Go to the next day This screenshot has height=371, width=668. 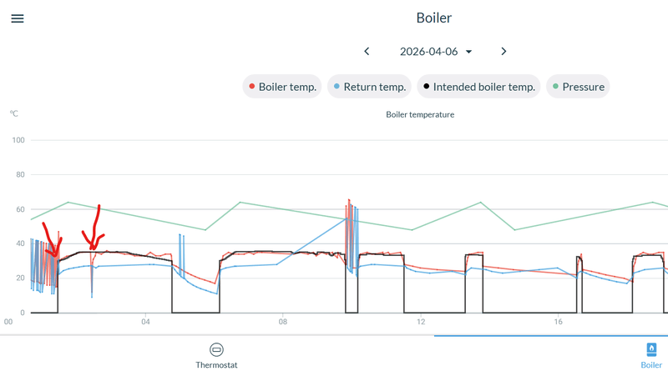click(504, 52)
